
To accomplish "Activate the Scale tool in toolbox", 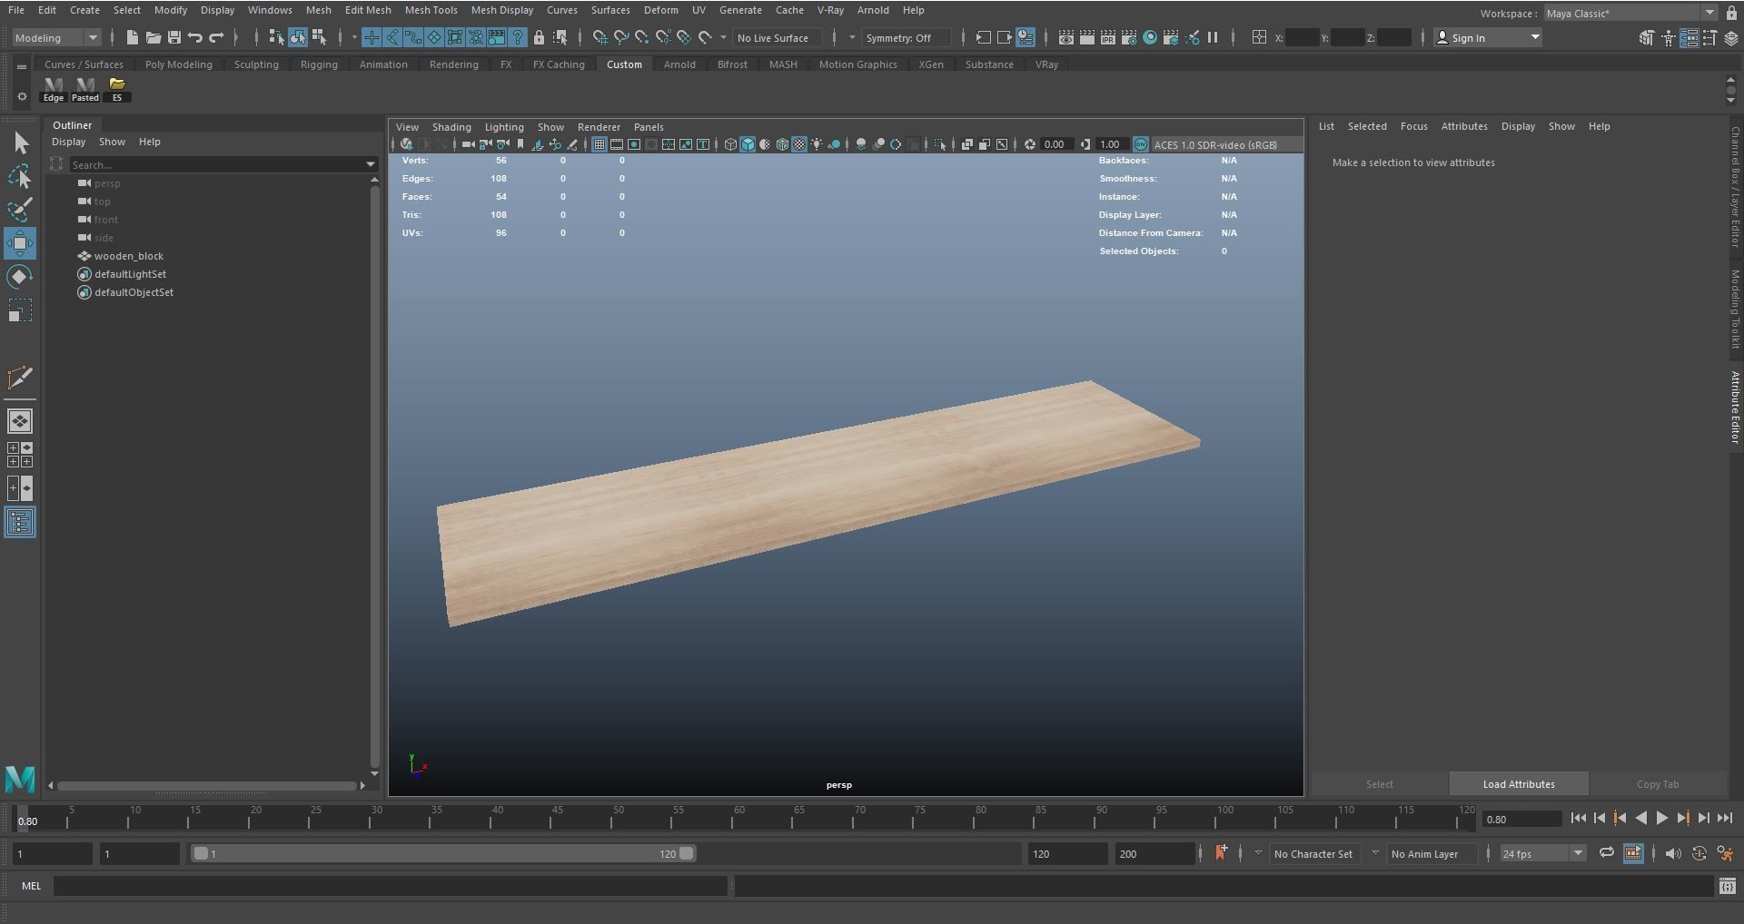I will 20,310.
